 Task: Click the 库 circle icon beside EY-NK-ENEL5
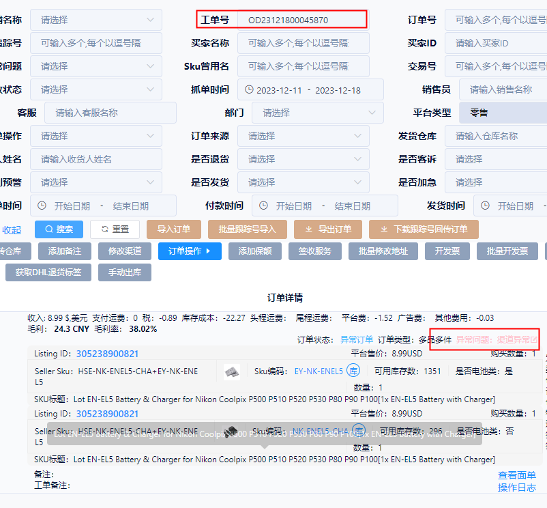(353, 371)
